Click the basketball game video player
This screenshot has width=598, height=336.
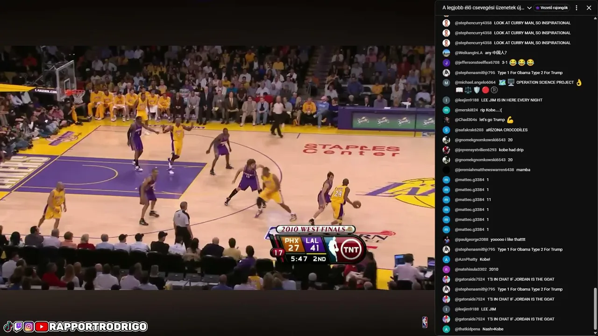(217, 168)
